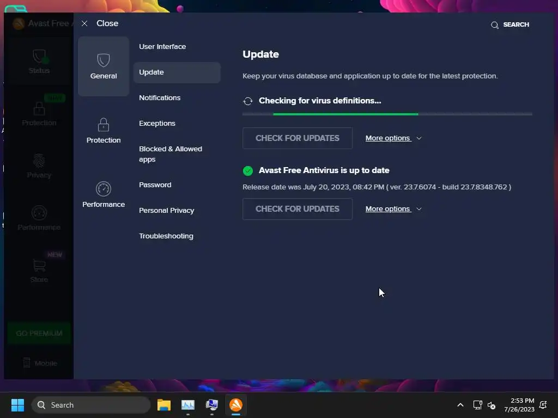Open Protection in the dimmed Avast sidebar
The image size is (558, 418).
[x=39, y=114]
